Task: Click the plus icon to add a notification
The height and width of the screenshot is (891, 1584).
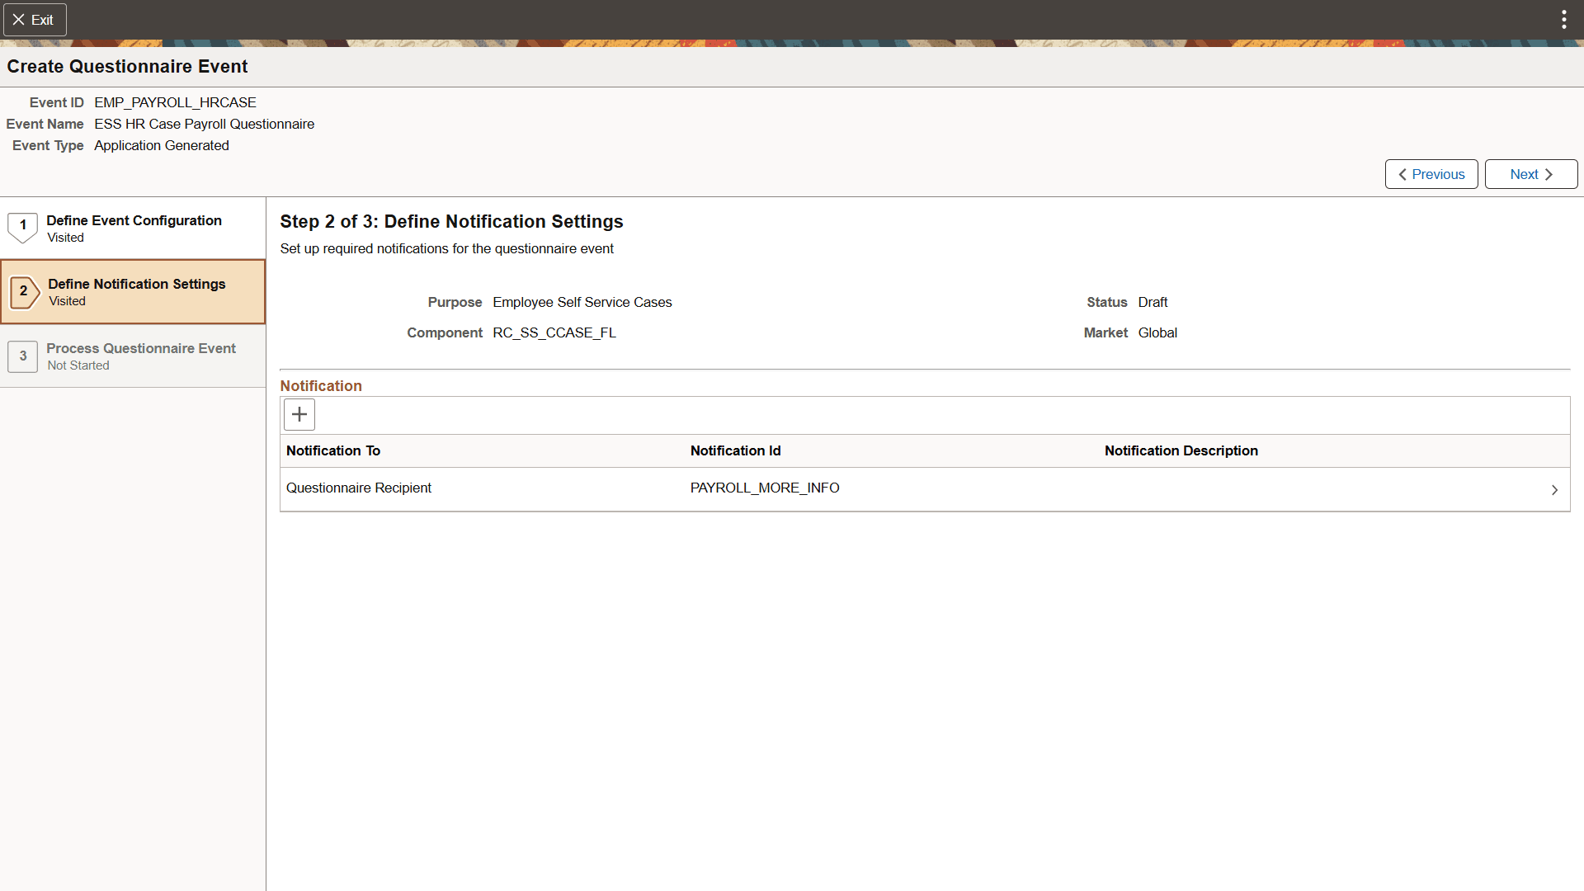Action: [x=299, y=414]
